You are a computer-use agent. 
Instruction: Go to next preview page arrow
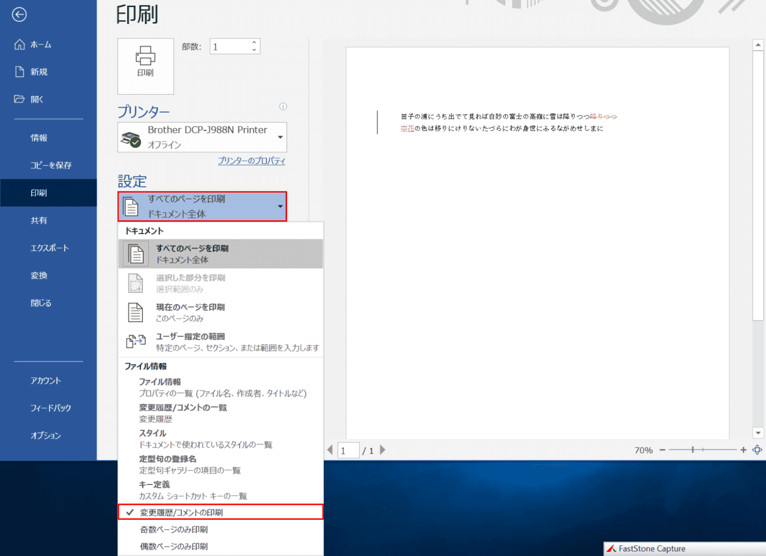(382, 450)
